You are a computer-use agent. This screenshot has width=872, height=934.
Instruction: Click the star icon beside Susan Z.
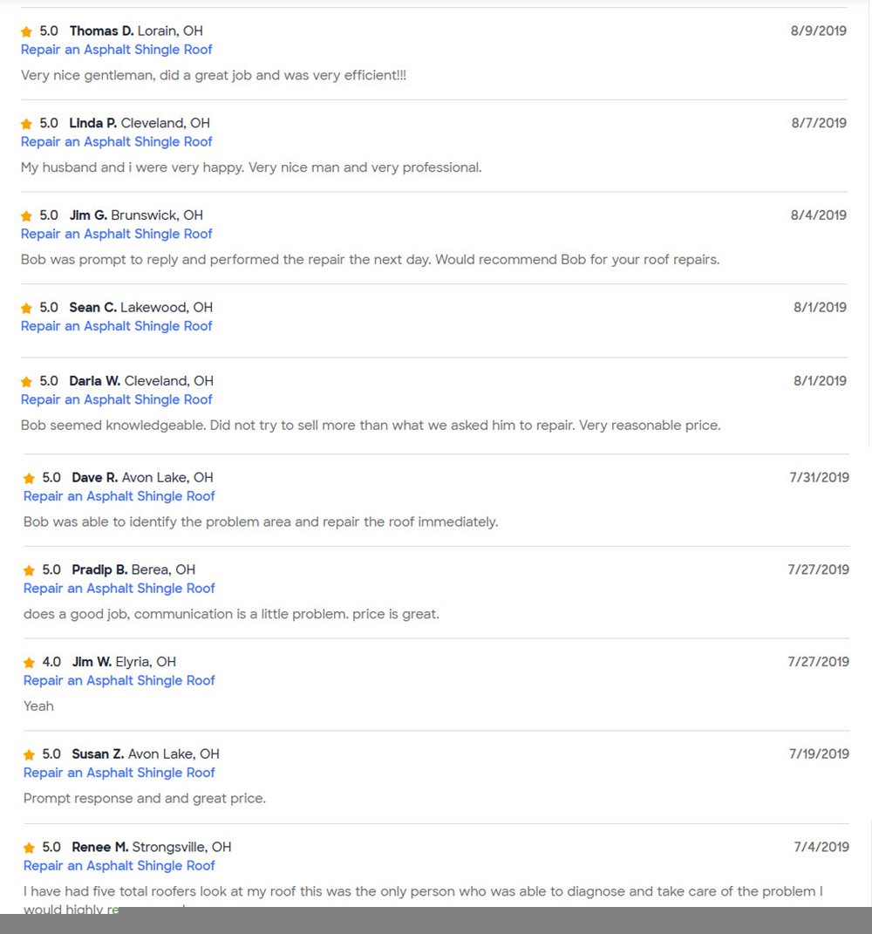[x=29, y=755]
